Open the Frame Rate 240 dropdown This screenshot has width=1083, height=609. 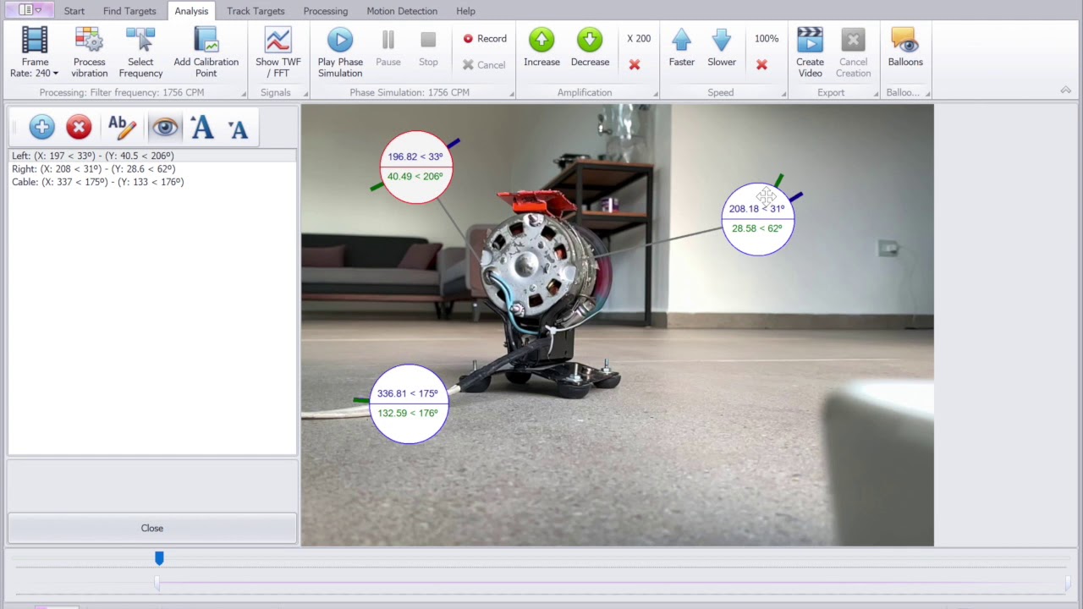[x=35, y=52]
